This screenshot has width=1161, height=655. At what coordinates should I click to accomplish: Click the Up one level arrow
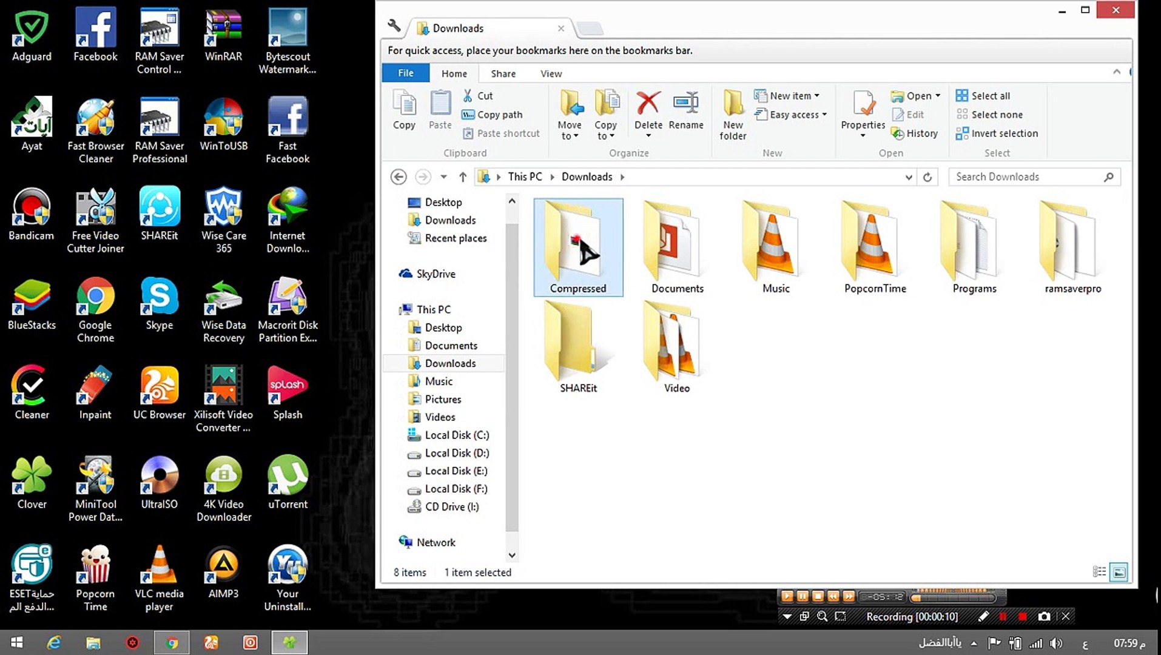tap(463, 177)
